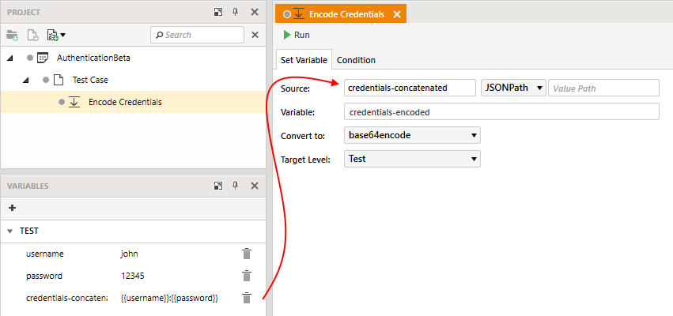The width and height of the screenshot is (673, 316).
Task: Run the Encode Credentials step
Action: click(297, 36)
